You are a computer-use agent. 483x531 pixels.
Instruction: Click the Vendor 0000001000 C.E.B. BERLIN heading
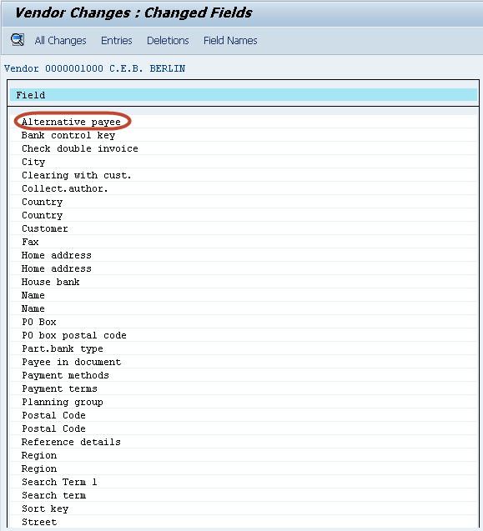tap(94, 68)
